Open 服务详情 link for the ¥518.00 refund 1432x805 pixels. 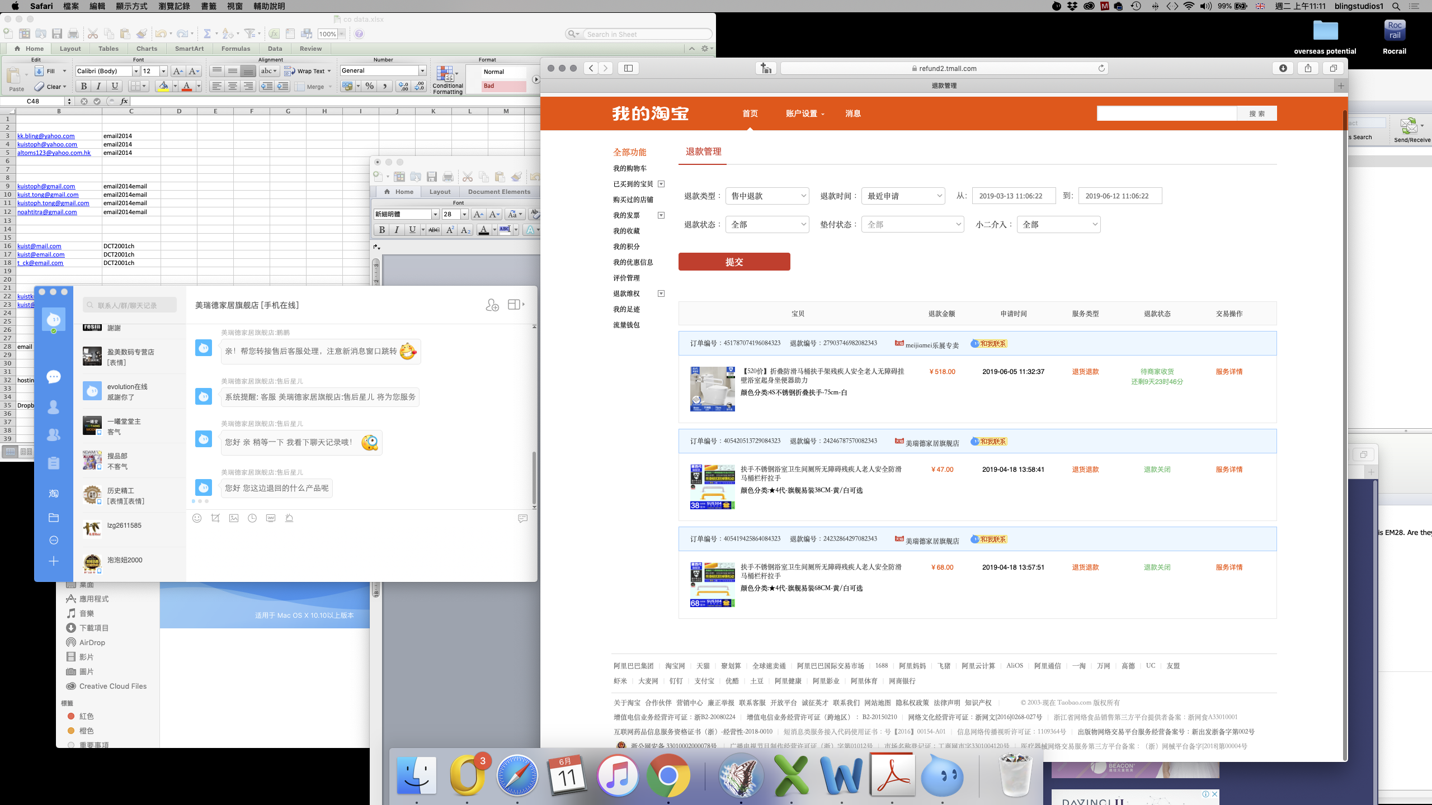tap(1228, 372)
